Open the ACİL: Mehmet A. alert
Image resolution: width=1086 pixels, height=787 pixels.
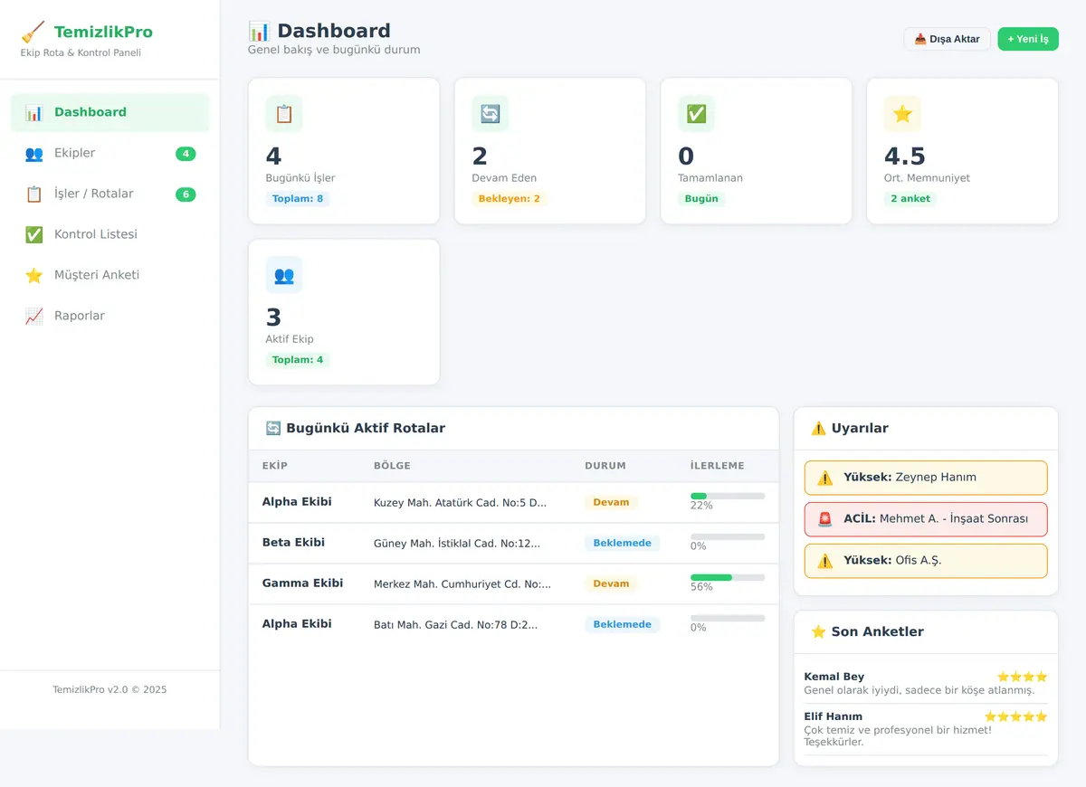coord(926,519)
